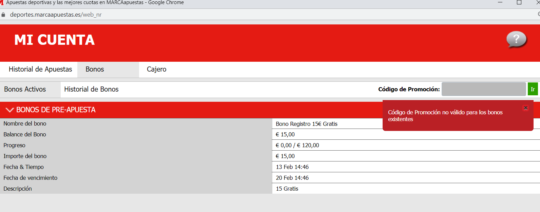
Task: Click the lock icon in address bar
Action: tap(3, 15)
